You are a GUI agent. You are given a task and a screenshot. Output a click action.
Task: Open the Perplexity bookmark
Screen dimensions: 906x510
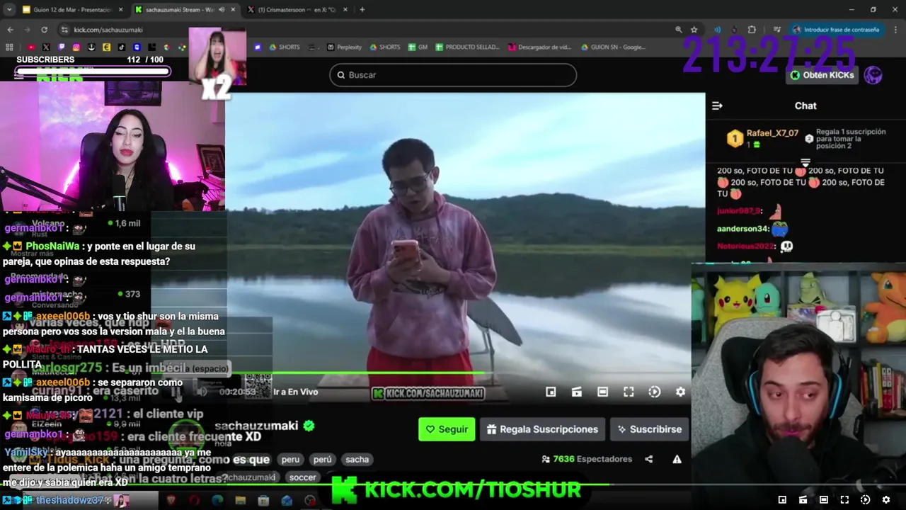[x=344, y=47]
